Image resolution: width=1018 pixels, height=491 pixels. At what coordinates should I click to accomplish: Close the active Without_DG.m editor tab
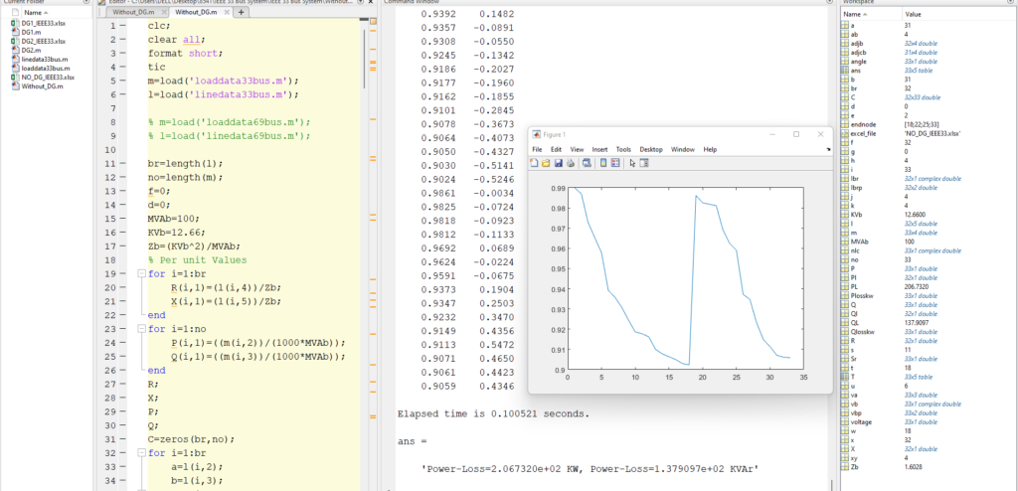(x=227, y=12)
